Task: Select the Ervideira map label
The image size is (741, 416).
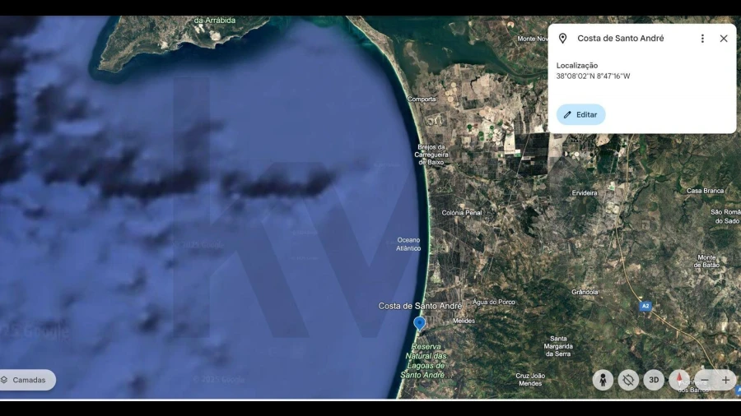Action: click(x=585, y=193)
